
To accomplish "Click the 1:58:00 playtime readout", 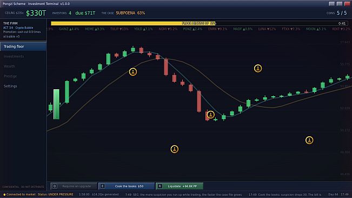I will (x=84, y=194).
